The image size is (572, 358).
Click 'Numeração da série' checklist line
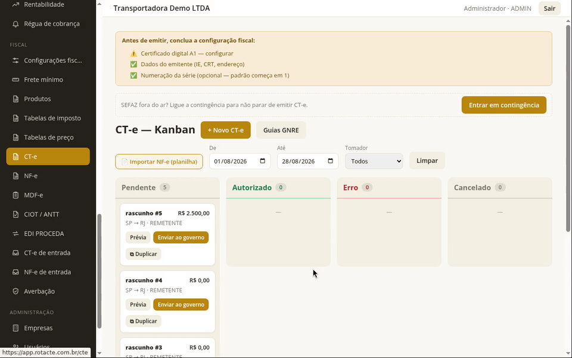click(215, 76)
